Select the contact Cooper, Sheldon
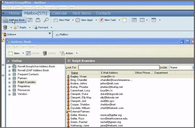 pos(80,104)
